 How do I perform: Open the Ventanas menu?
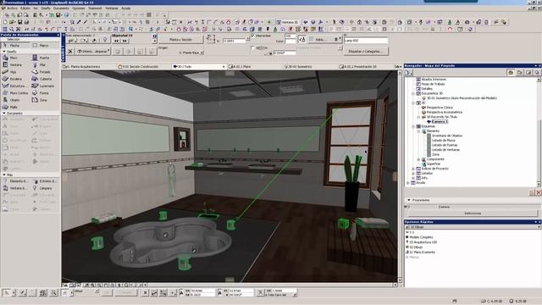[112, 8]
